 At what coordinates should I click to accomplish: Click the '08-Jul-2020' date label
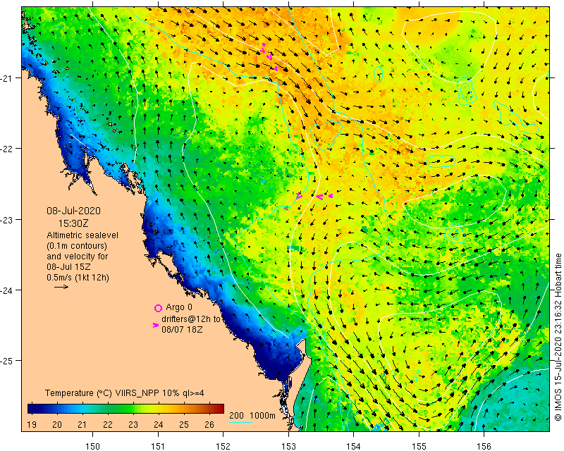(x=74, y=211)
